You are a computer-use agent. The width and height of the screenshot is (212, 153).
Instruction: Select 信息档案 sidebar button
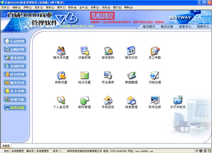click(15, 41)
